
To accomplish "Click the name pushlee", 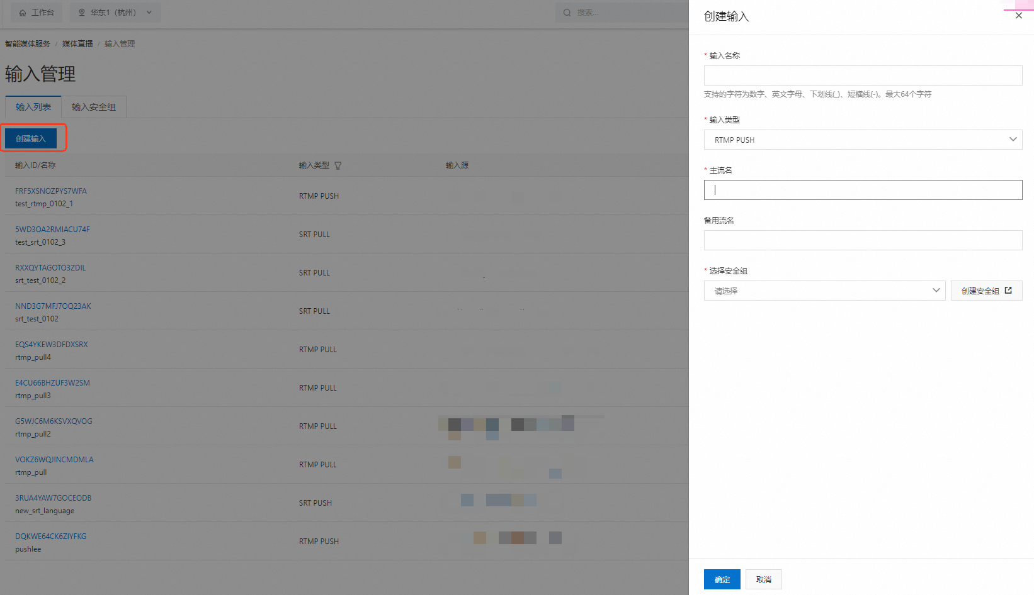I will coord(28,549).
